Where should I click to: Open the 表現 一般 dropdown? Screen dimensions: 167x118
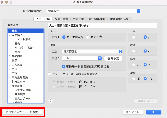[x=82, y=58]
